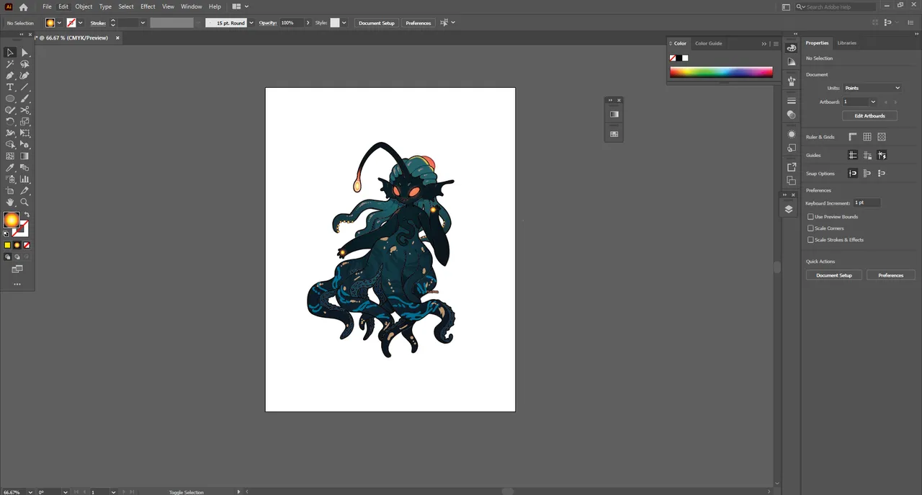Select the Free Transform tool

point(24,133)
